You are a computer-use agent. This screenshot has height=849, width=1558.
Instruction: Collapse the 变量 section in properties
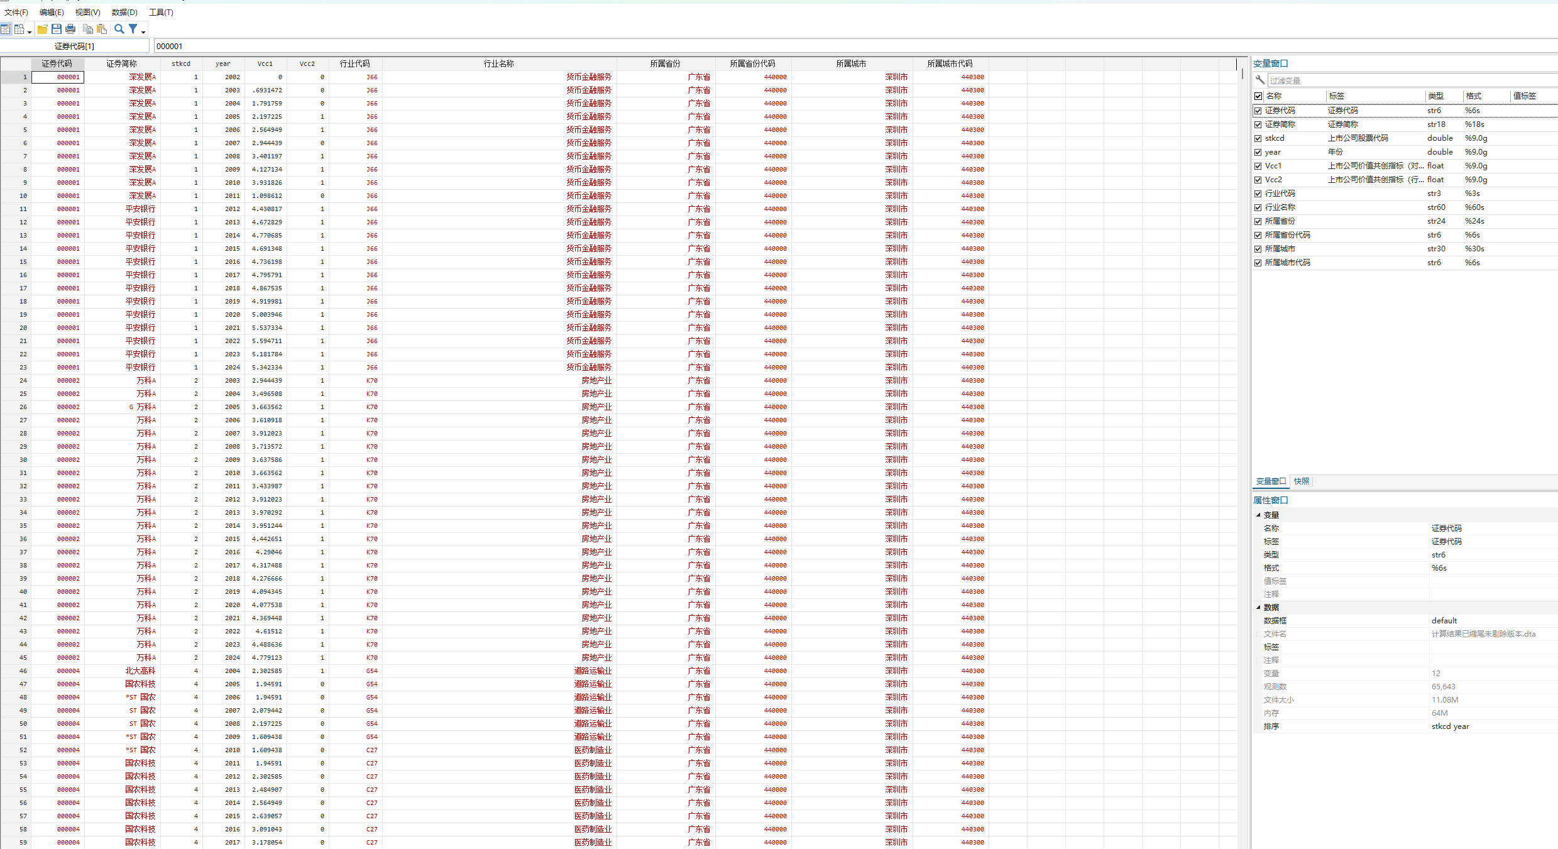pos(1258,515)
